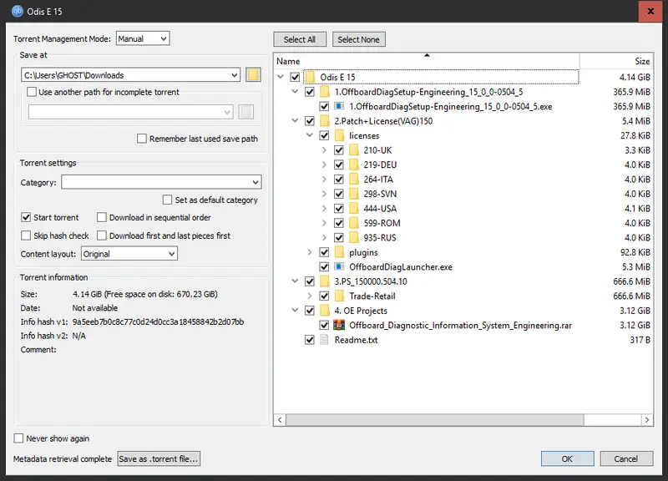Click the Odis E 15 root folder icon

click(x=310, y=77)
